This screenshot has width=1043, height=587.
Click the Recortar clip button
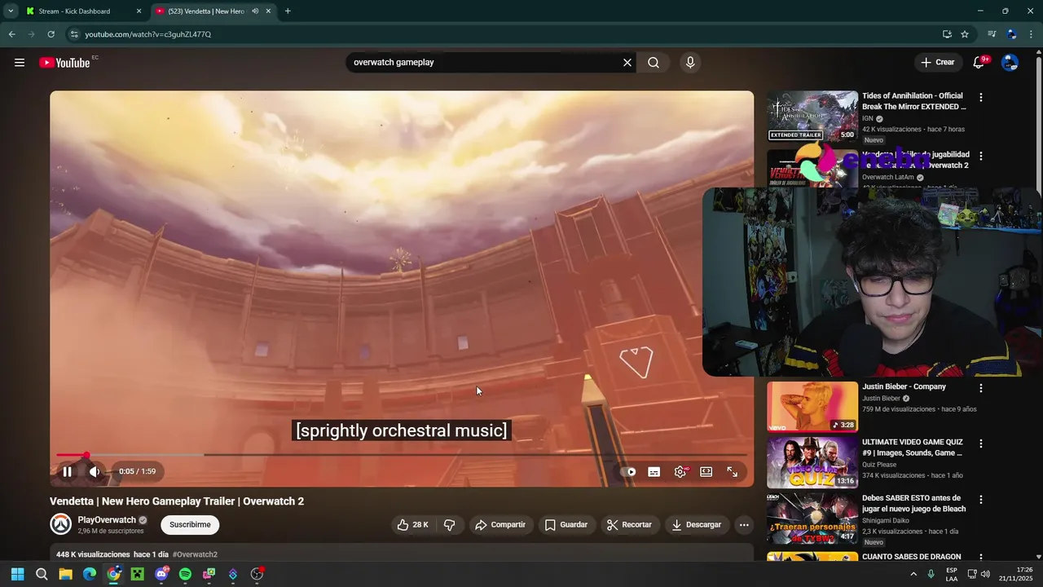point(630,524)
